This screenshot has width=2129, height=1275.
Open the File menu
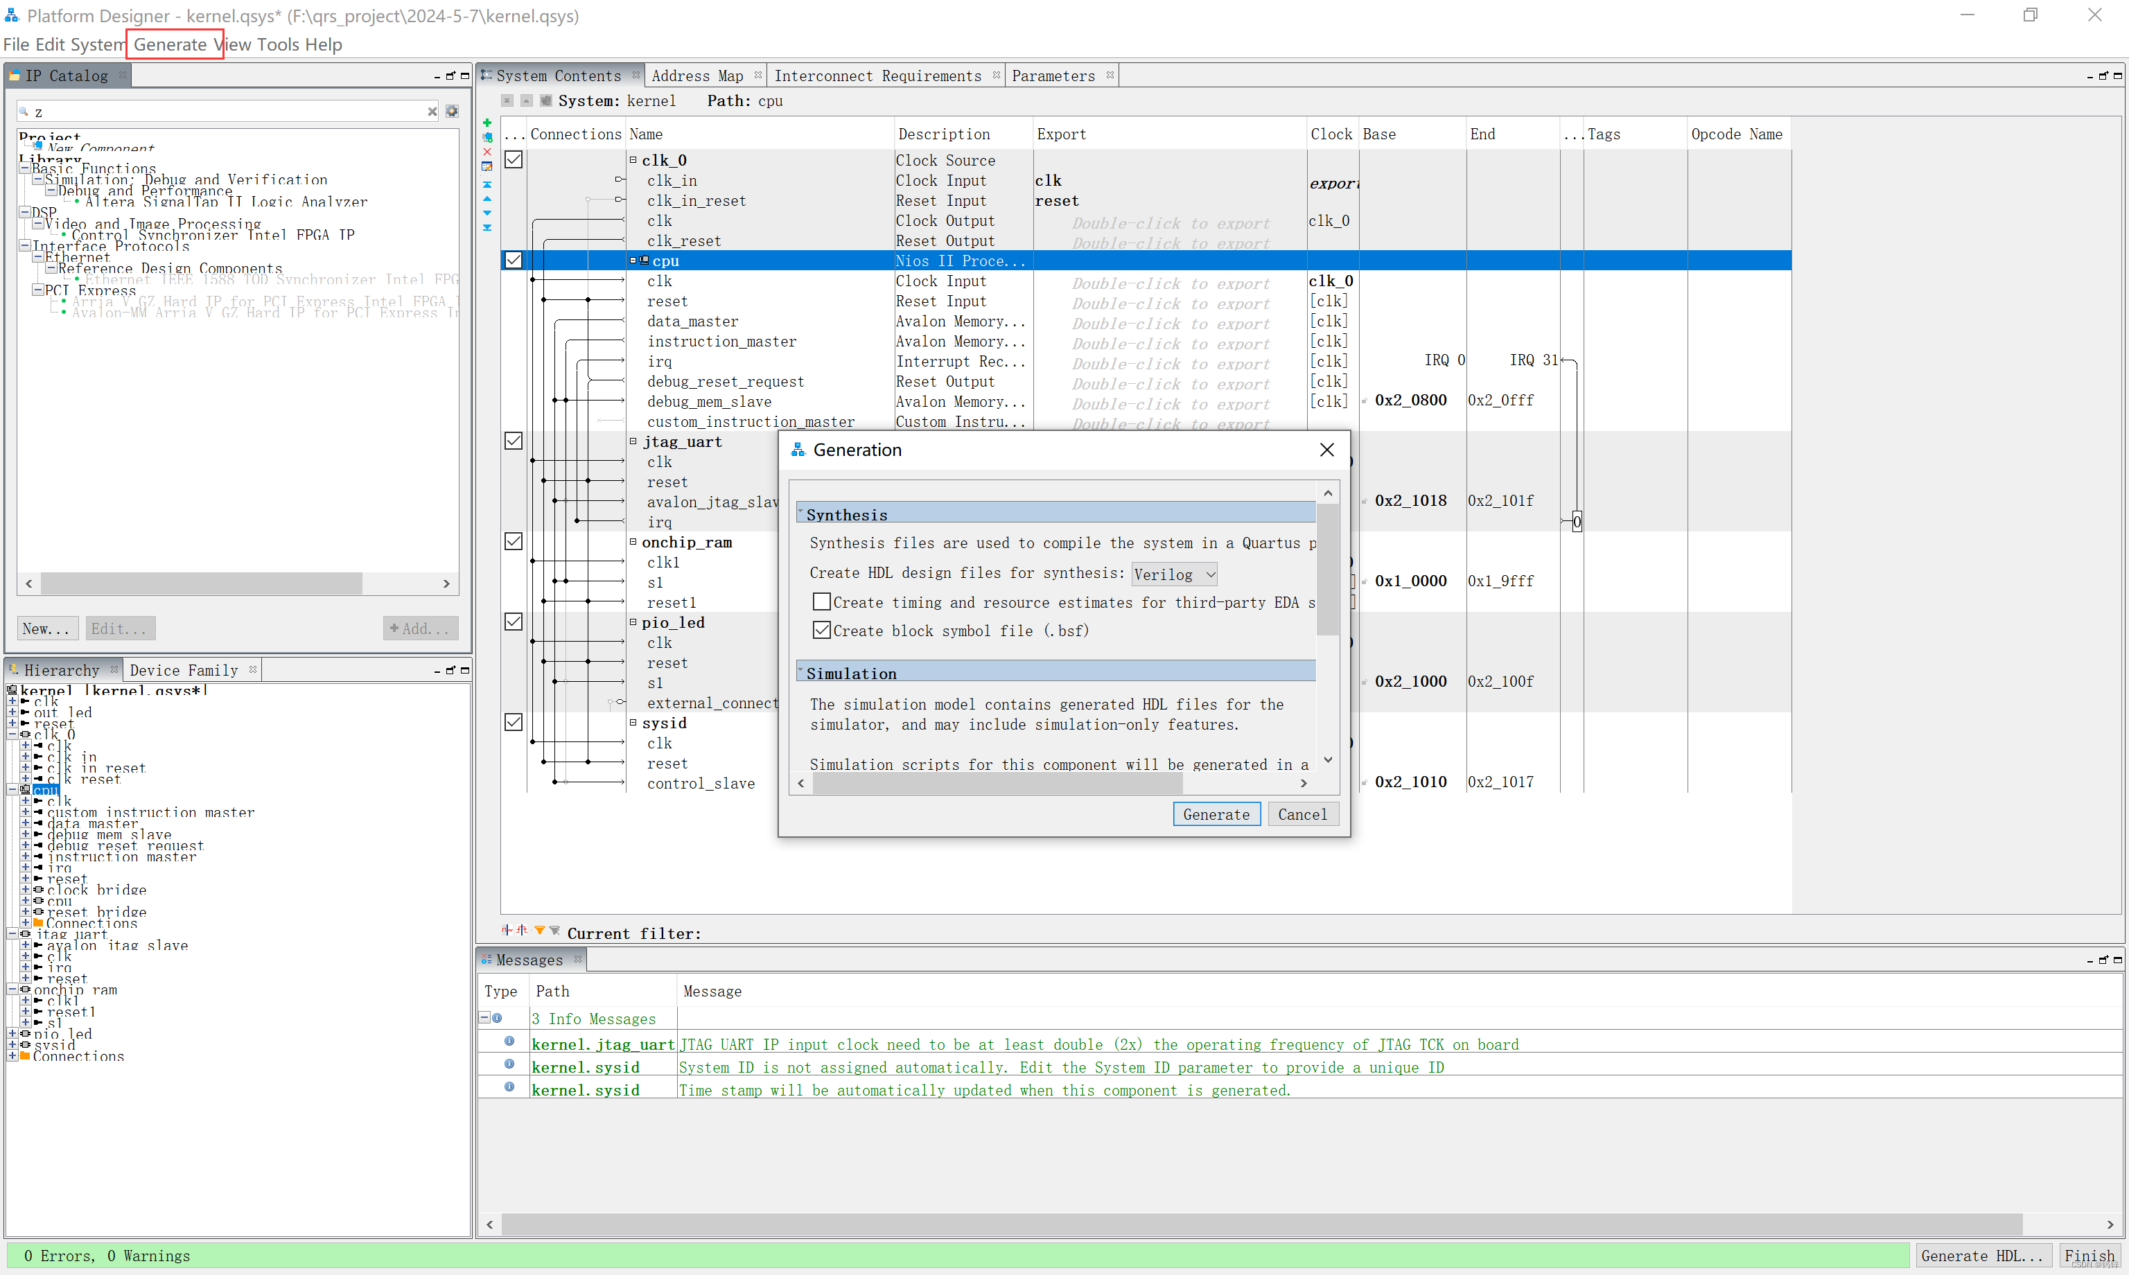click(x=17, y=44)
